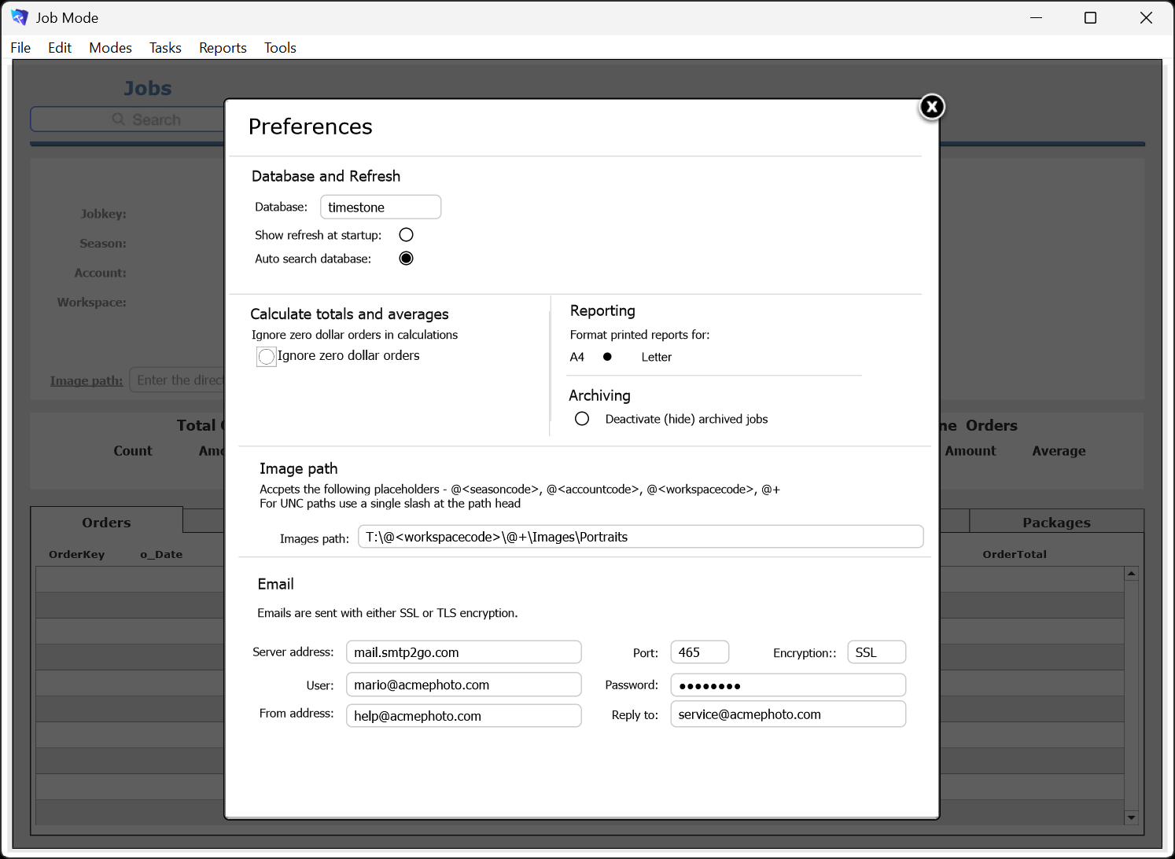Click the Job Mode app icon in title bar
This screenshot has height=859, width=1175.
click(18, 17)
